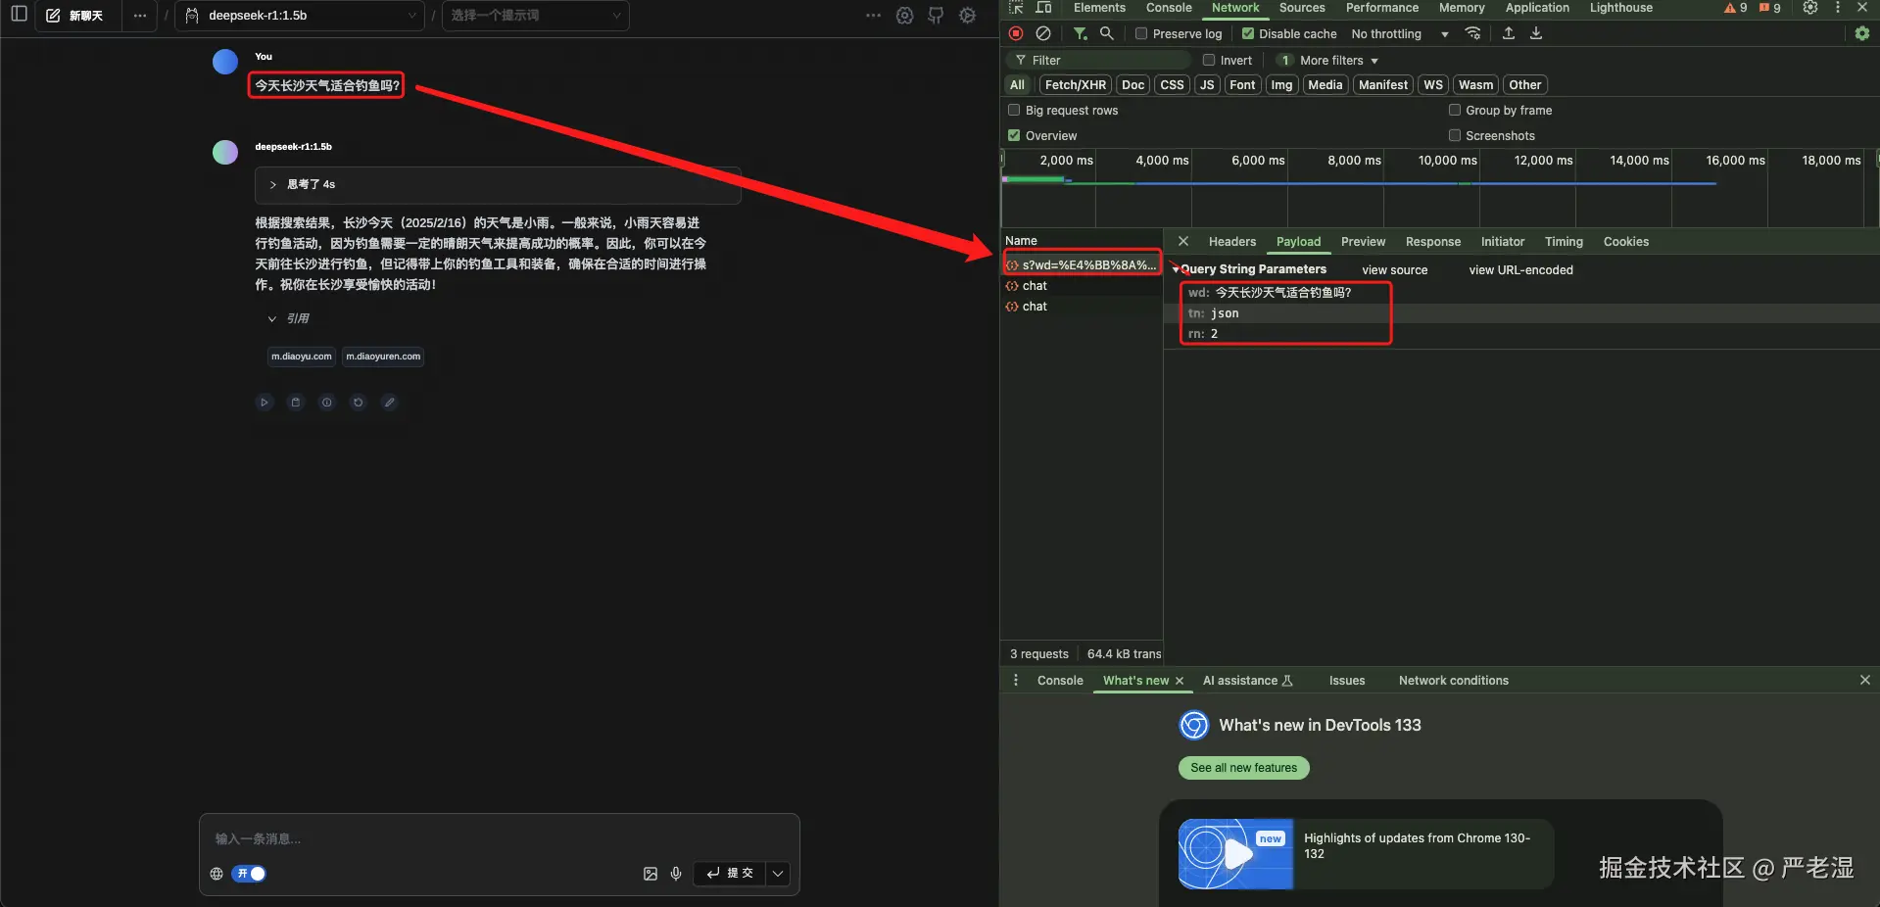This screenshot has height=907, width=1880.
Task: Play the response aloud
Action: pyautogui.click(x=265, y=403)
